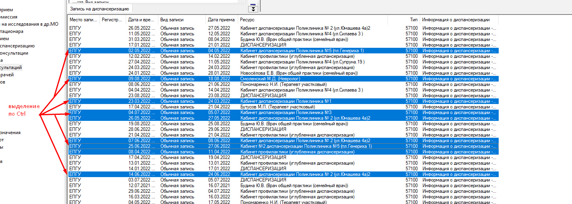Click the Вид записи column header
Image resolution: width=572 pixels, height=204 pixels.
click(182, 20)
